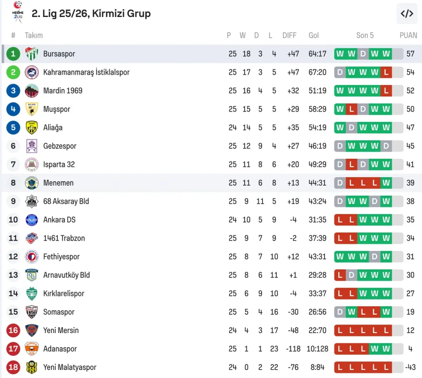This screenshot has height=378, width=422.
Task: Click the Fethiyespor team logo
Action: coord(32,257)
